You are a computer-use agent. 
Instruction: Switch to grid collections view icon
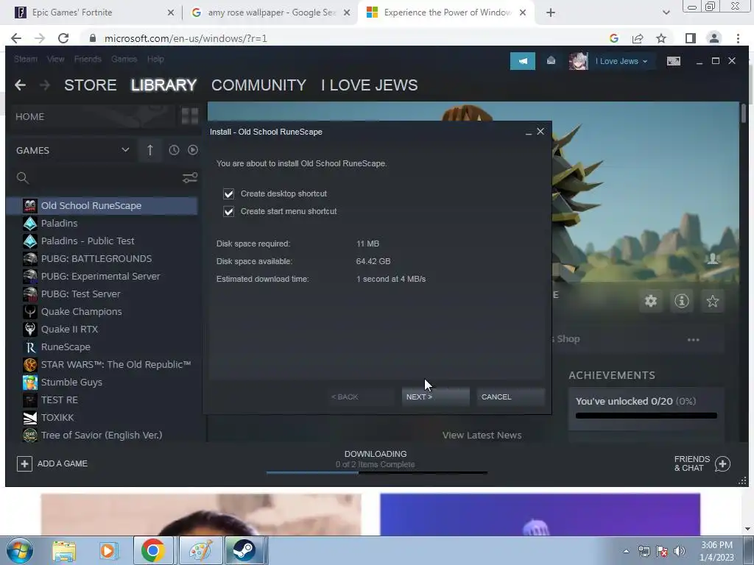(x=190, y=116)
